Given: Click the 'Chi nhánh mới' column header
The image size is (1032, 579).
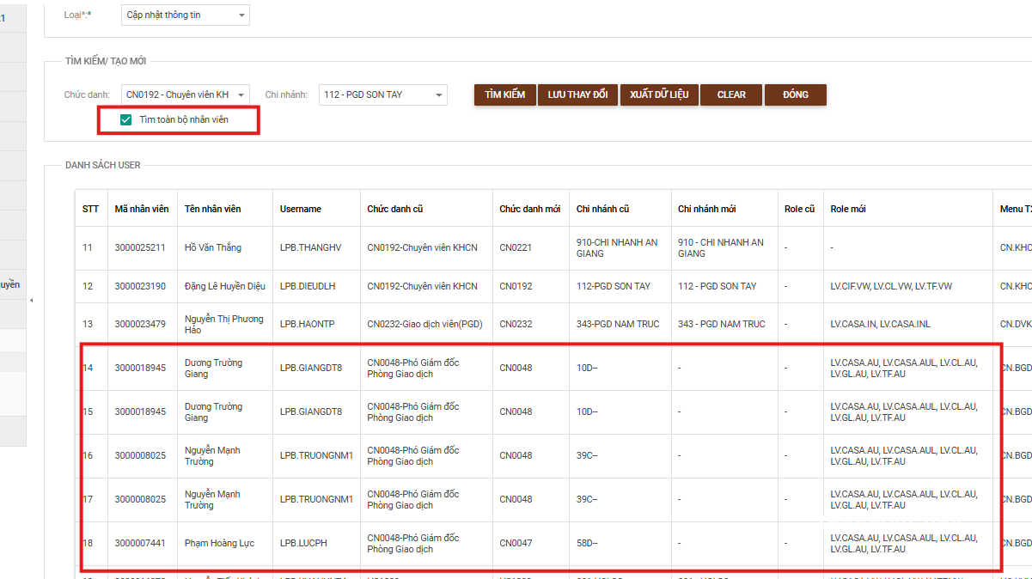Looking at the screenshot, I should [x=706, y=209].
